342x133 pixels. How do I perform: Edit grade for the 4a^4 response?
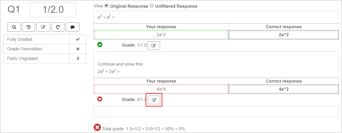[x=154, y=100]
